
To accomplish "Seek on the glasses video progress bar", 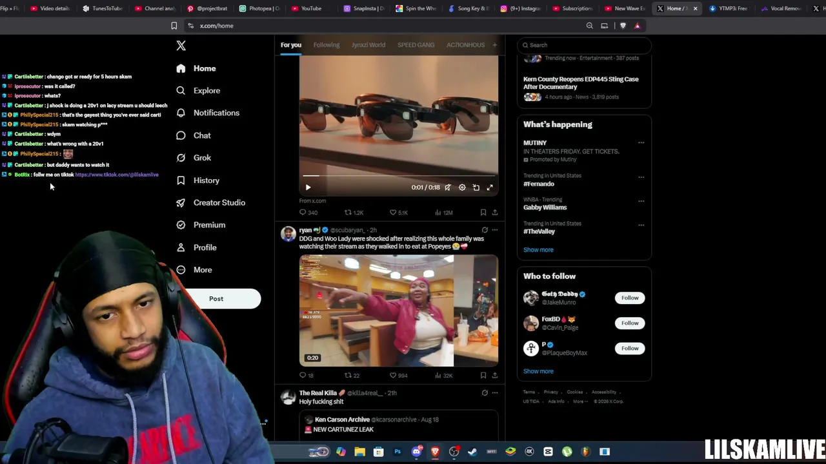I will click(x=398, y=175).
